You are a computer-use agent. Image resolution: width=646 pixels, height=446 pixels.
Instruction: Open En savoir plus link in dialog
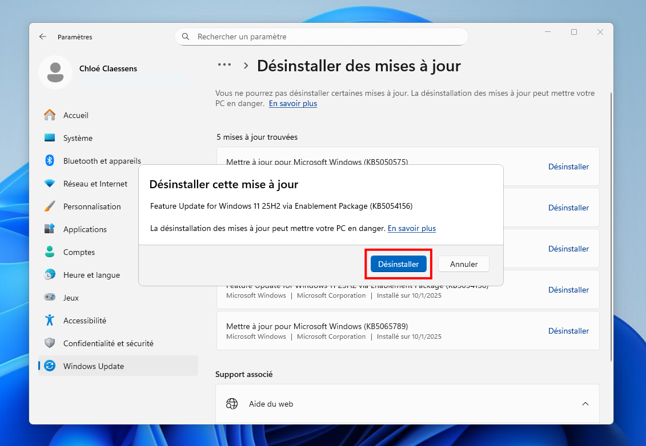point(411,228)
